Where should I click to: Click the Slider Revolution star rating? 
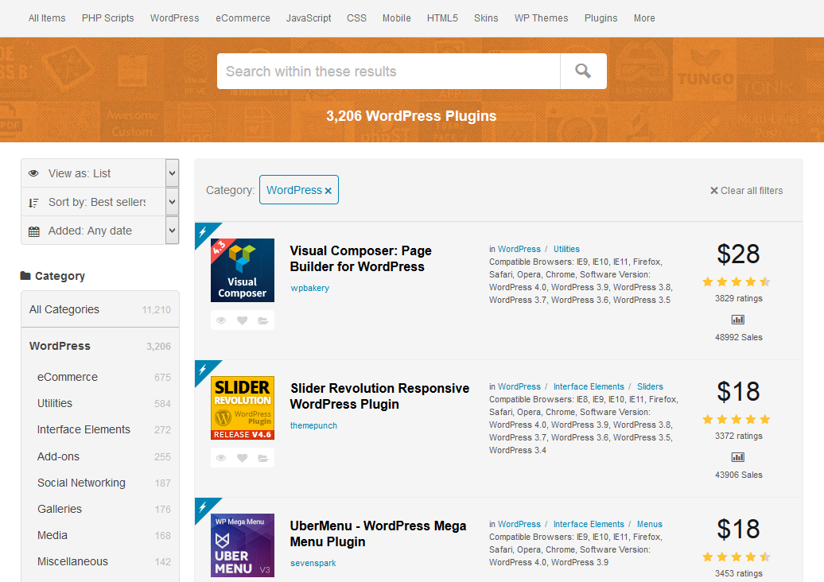pyautogui.click(x=737, y=419)
